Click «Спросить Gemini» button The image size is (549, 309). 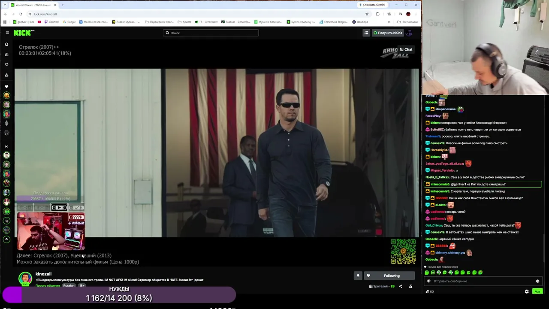[372, 5]
